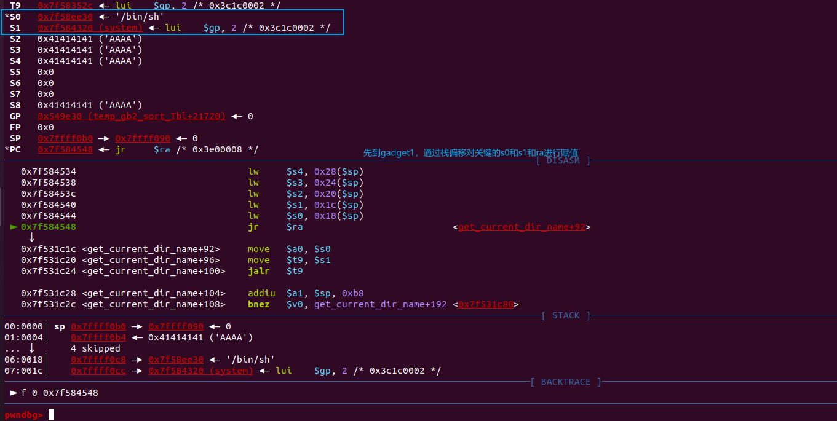Viewport: 837px width, 421px height.
Task: Click address 0x7f531c28 get_current_dir_name+104
Action: pyautogui.click(x=123, y=293)
